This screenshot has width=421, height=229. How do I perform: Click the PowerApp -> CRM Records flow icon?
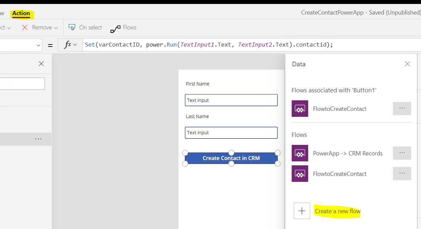(x=300, y=153)
